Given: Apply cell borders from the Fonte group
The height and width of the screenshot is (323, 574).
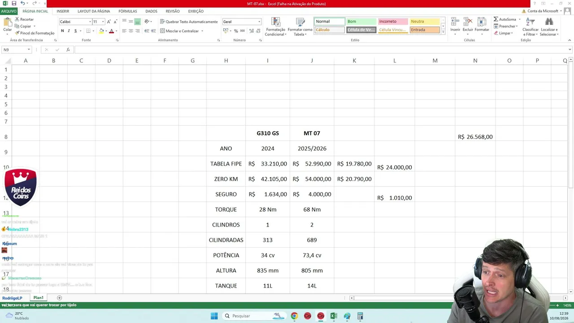Looking at the screenshot, I should click(88, 31).
